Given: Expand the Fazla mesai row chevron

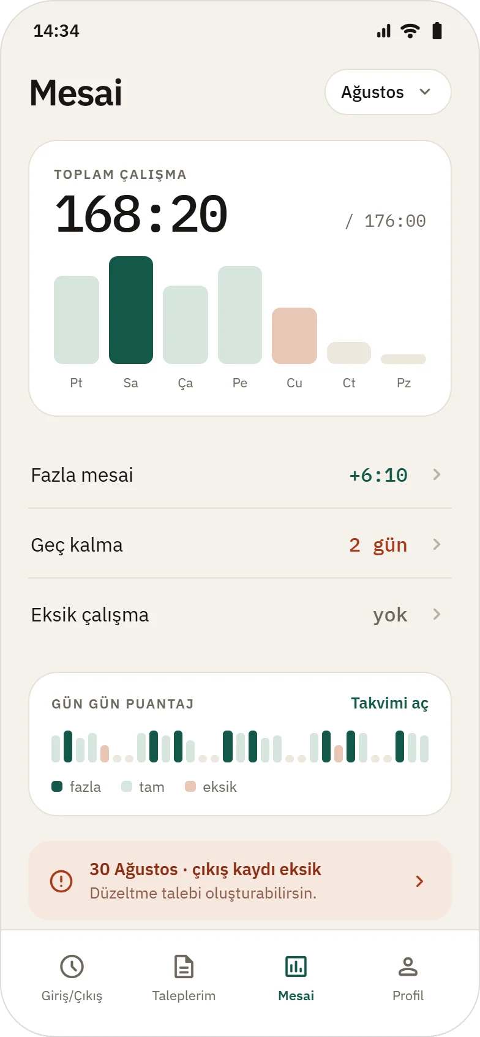Looking at the screenshot, I should pos(437,474).
